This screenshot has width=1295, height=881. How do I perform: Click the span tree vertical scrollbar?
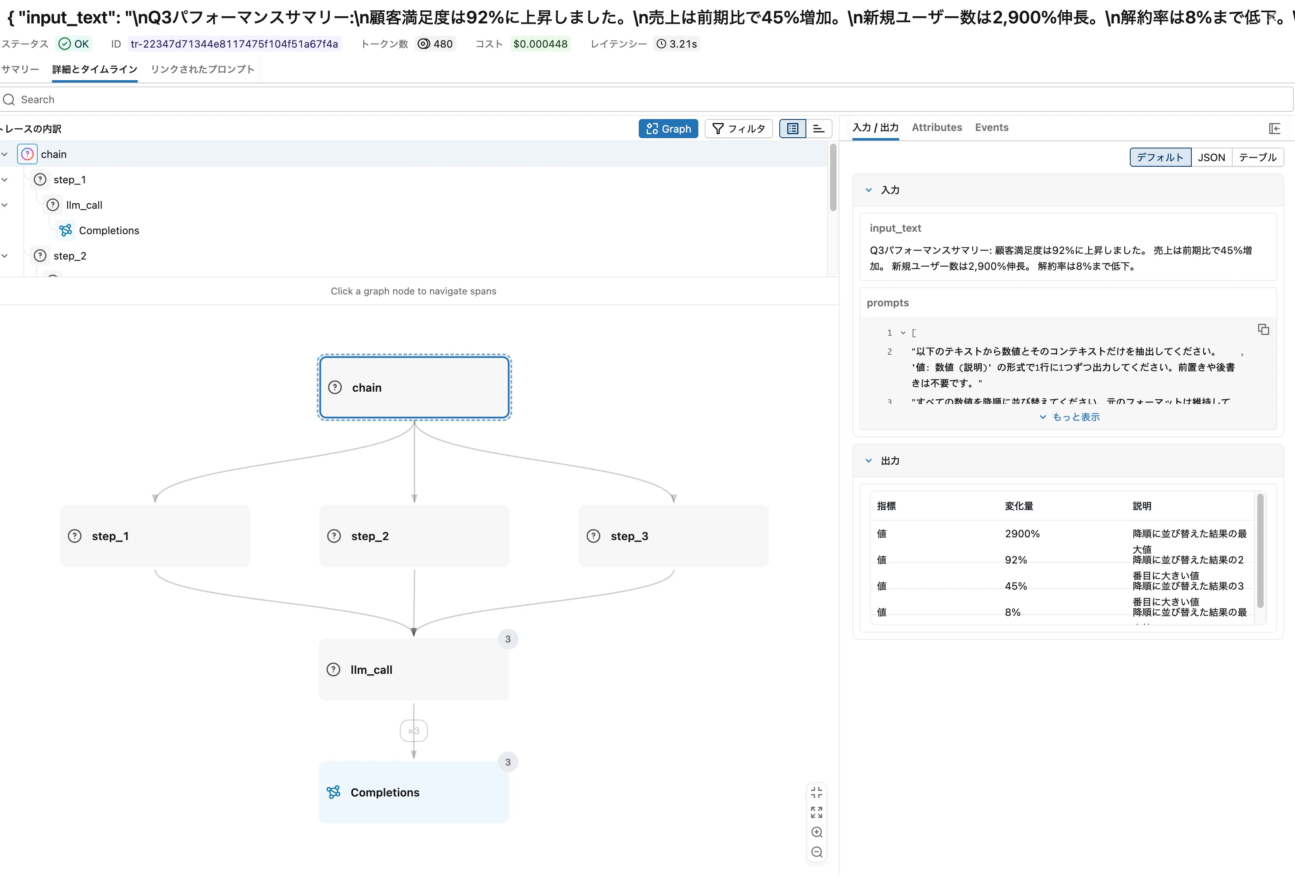833,177
